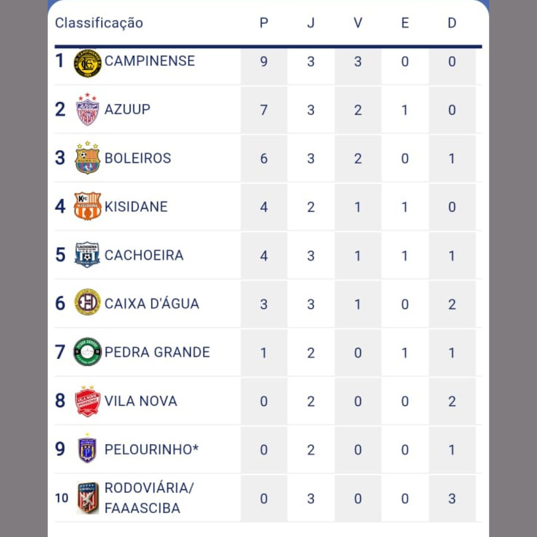The height and width of the screenshot is (537, 537).
Task: Select the Pedra Grande green crest
Action: [x=88, y=352]
